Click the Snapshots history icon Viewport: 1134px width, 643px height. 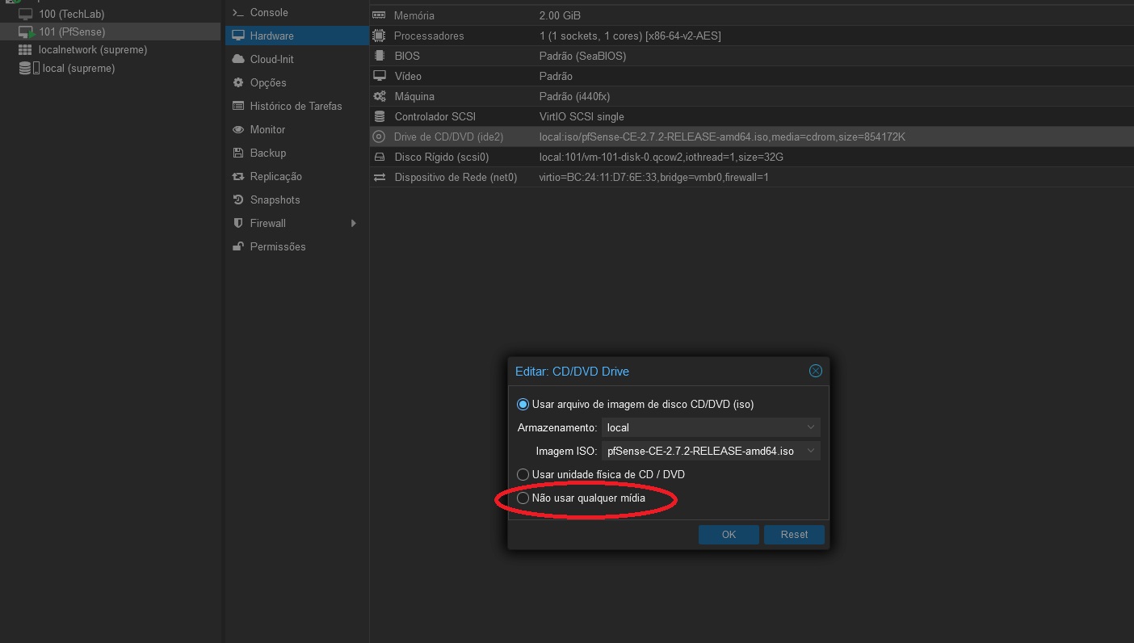click(238, 200)
